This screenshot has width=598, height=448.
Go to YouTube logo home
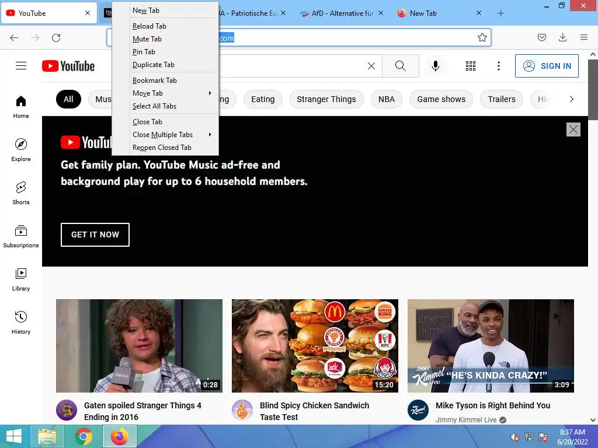(68, 66)
